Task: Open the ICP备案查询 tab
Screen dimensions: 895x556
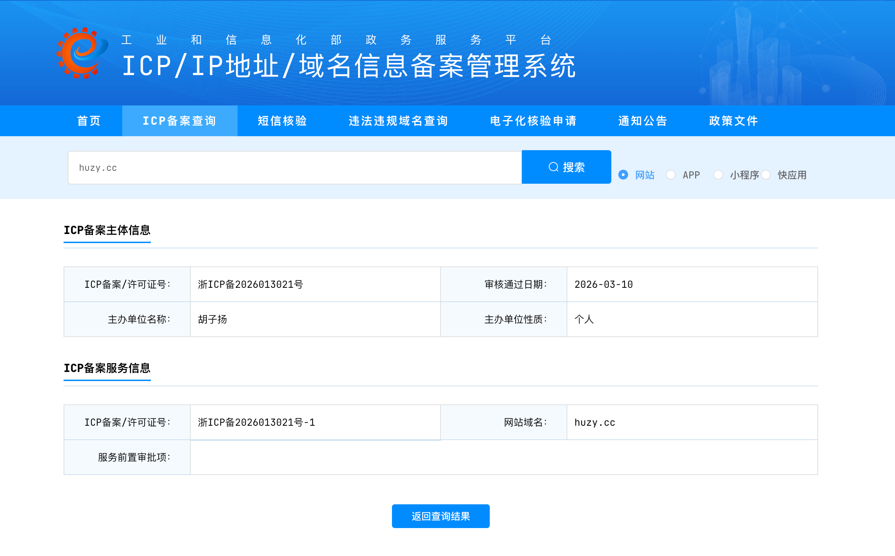Action: point(180,120)
